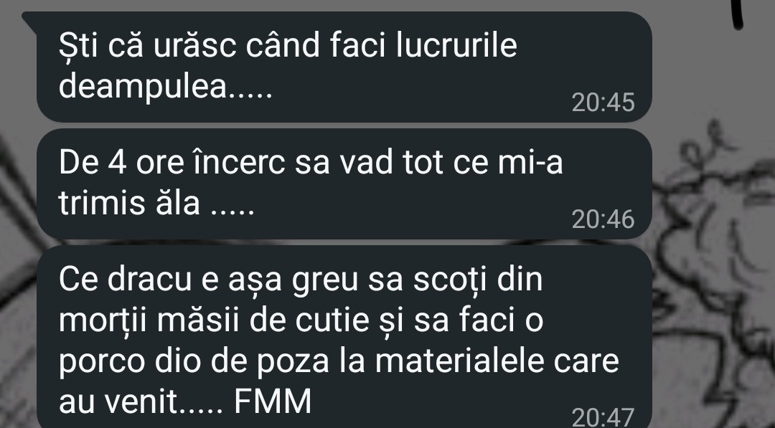Tap the message "De 4 ore încerc"

(344, 184)
